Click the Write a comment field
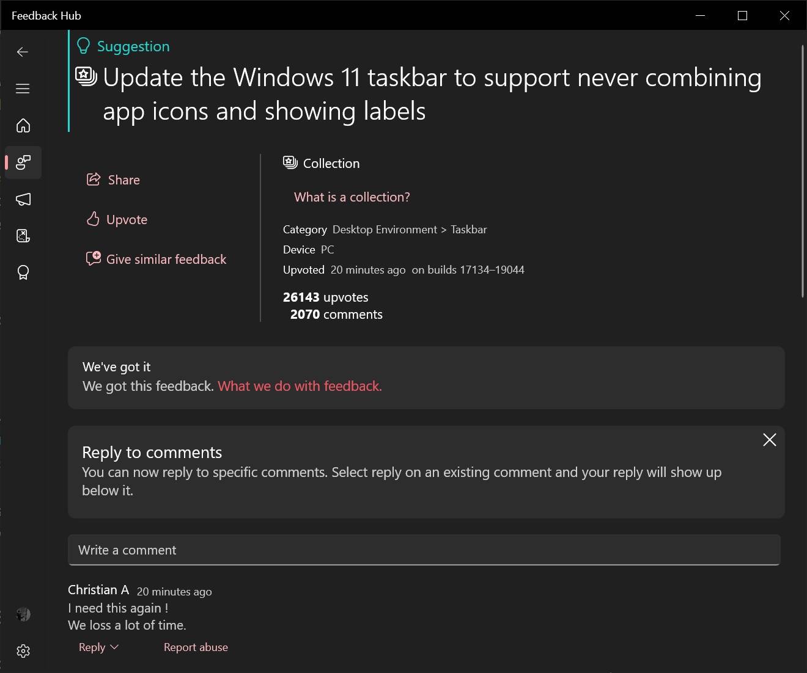807x673 pixels. point(424,550)
